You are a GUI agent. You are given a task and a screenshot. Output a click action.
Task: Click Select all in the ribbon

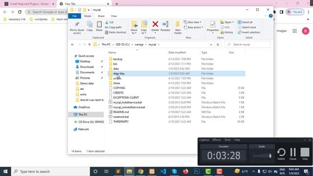[245, 22]
